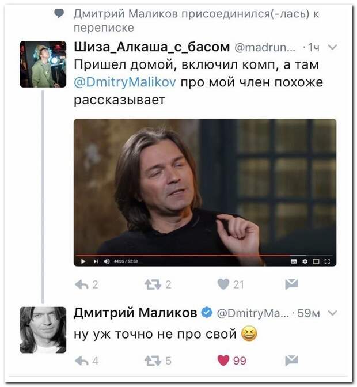This screenshot has height=387, width=357.
Task: Enter fullscreen in the video player
Action: click(327, 261)
